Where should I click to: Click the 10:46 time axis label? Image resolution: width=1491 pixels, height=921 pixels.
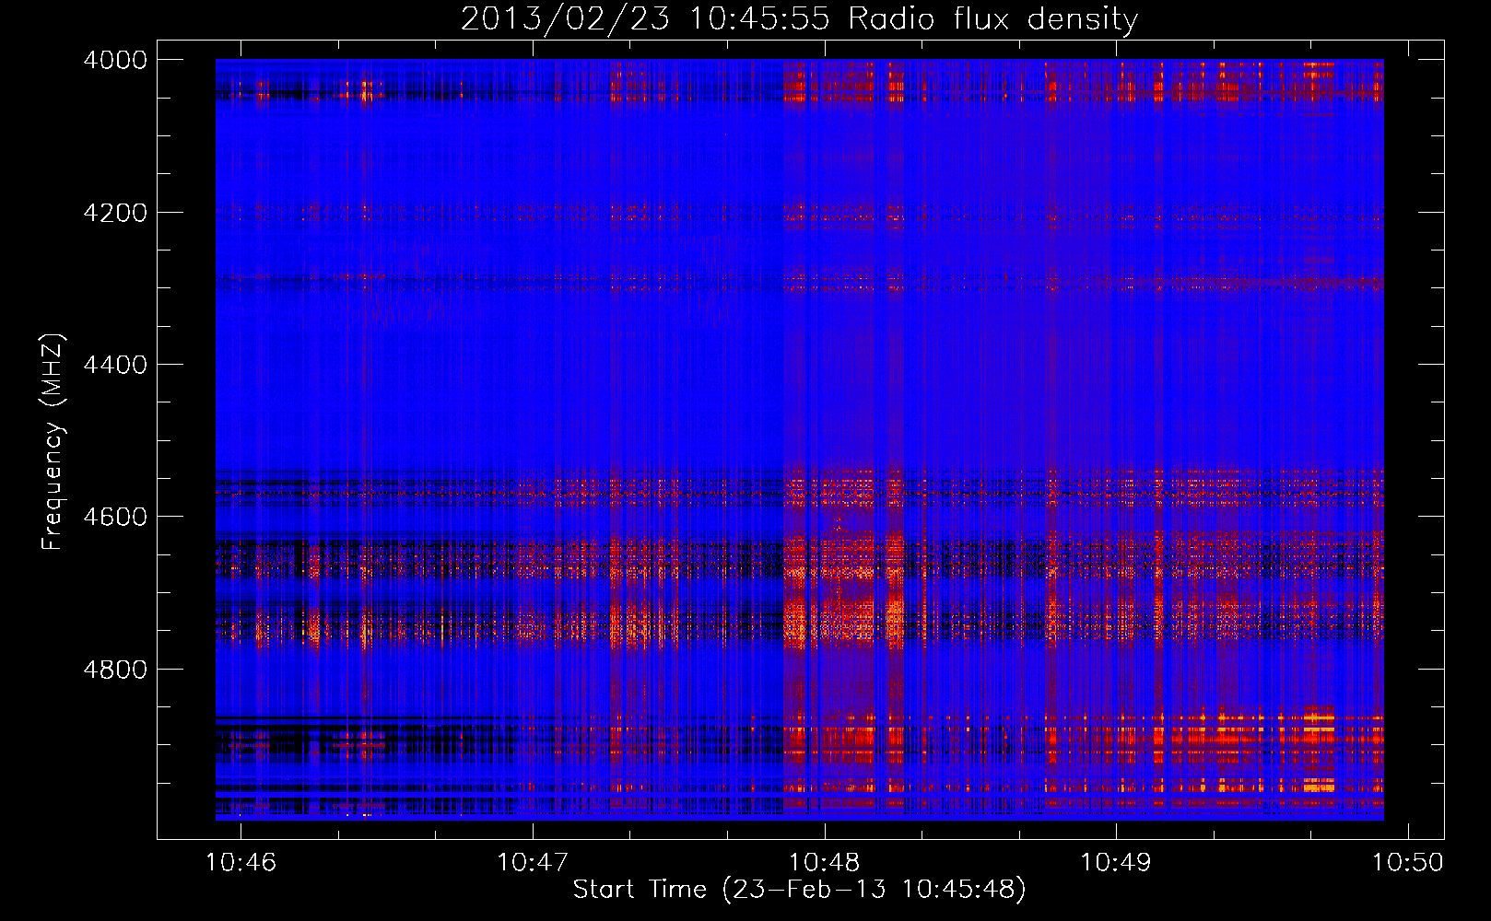tap(241, 863)
